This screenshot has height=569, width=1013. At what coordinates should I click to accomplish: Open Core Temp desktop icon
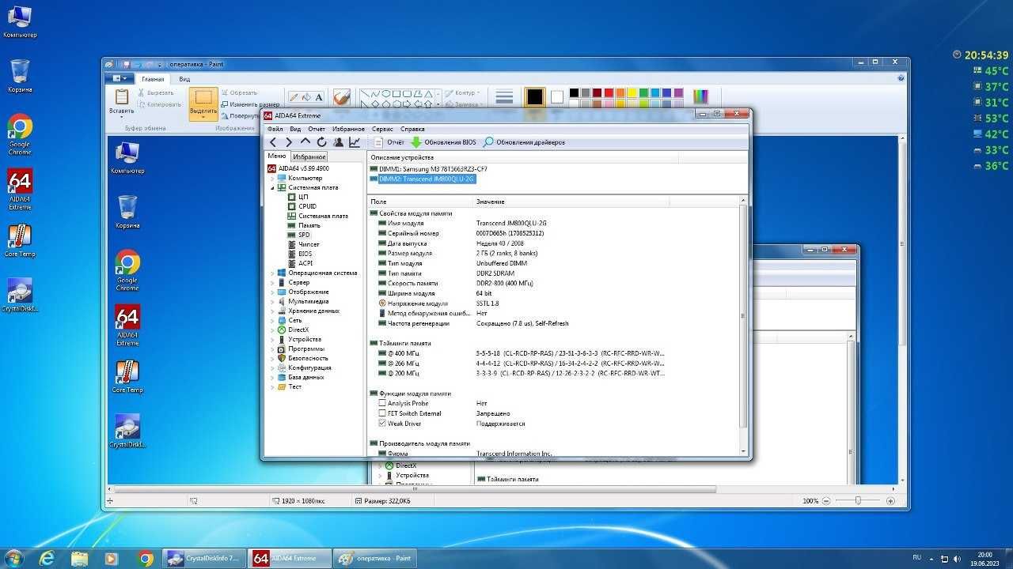coord(20,241)
